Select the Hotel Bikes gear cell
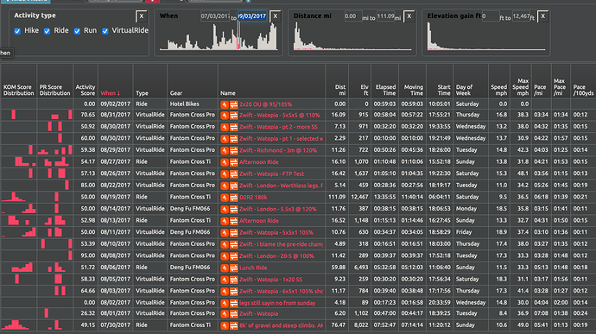Viewport: 596px width, 334px height. point(193,104)
